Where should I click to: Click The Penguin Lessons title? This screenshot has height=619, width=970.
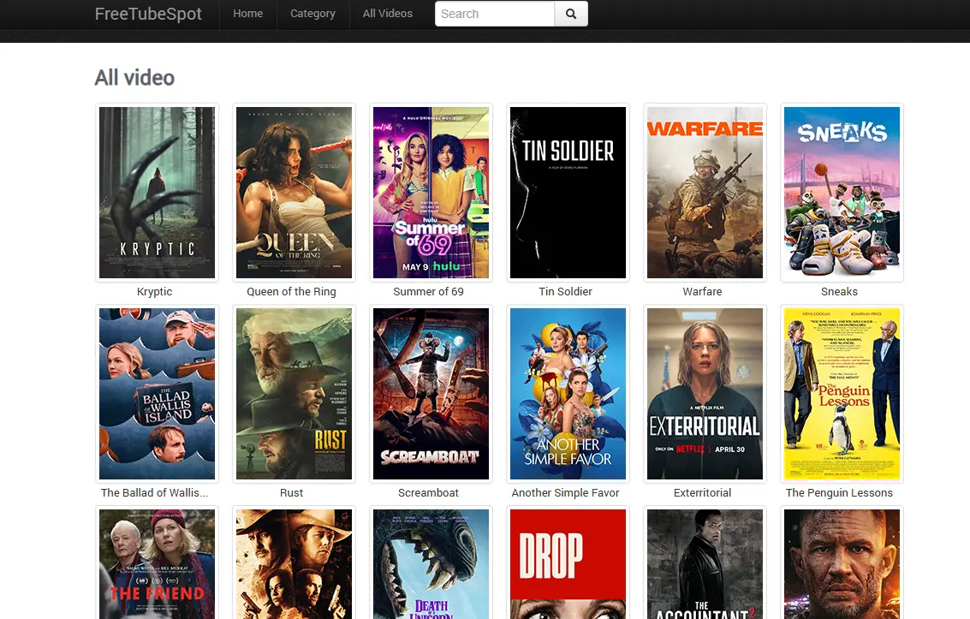(x=840, y=493)
